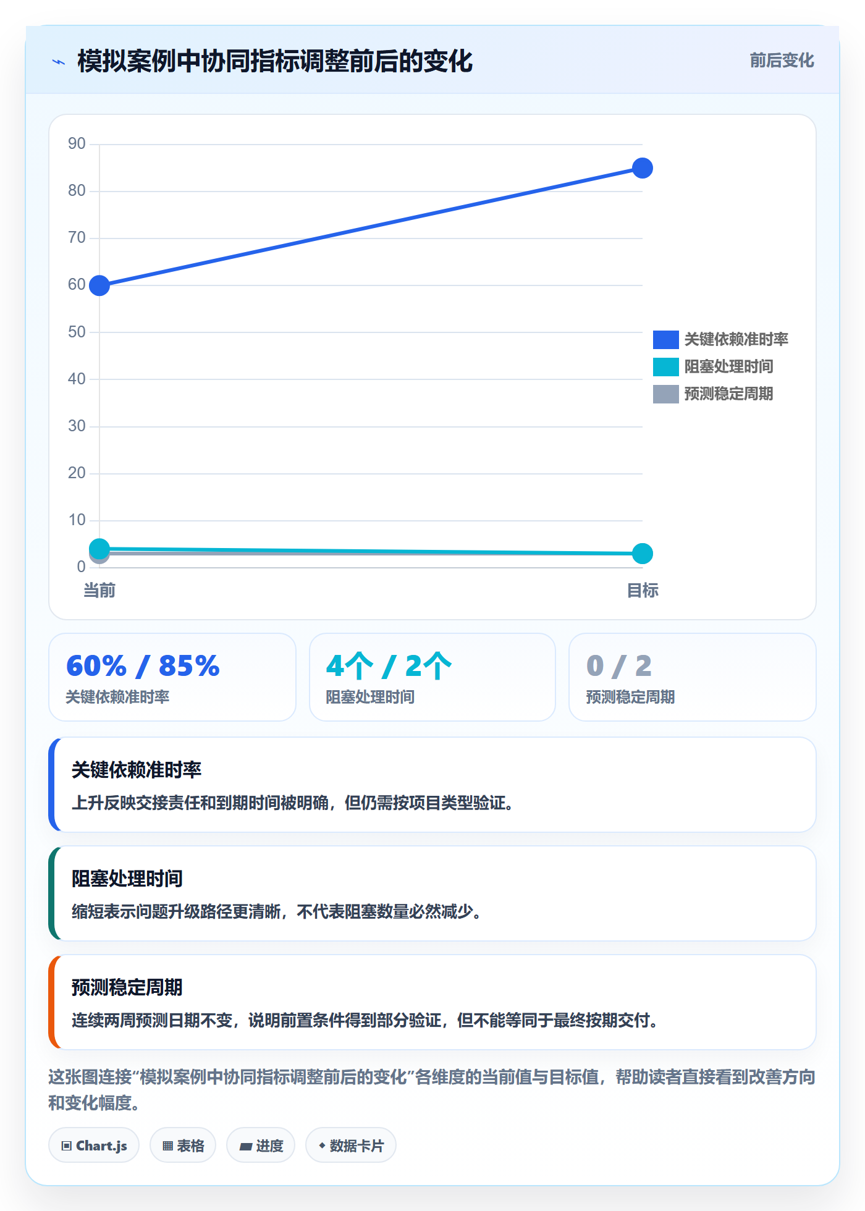Click the grid icon in the 表格 chip
The width and height of the screenshot is (865, 1211).
(167, 1146)
